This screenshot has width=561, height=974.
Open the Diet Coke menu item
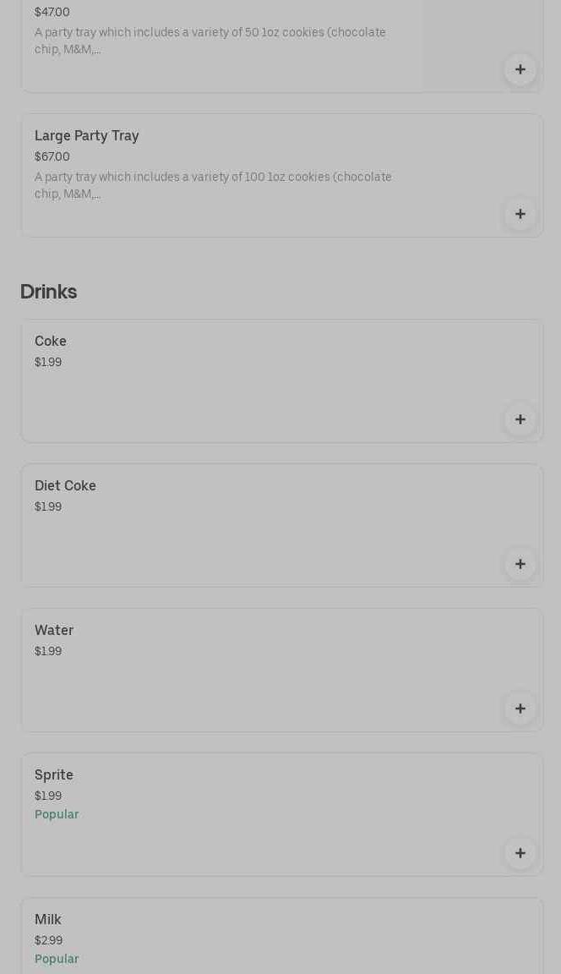[65, 486]
